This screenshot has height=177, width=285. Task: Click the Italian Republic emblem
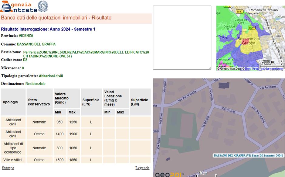[x=43, y=6]
